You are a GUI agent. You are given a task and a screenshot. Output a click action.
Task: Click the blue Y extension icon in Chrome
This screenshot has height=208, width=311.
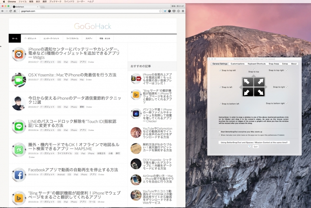click(x=165, y=11)
